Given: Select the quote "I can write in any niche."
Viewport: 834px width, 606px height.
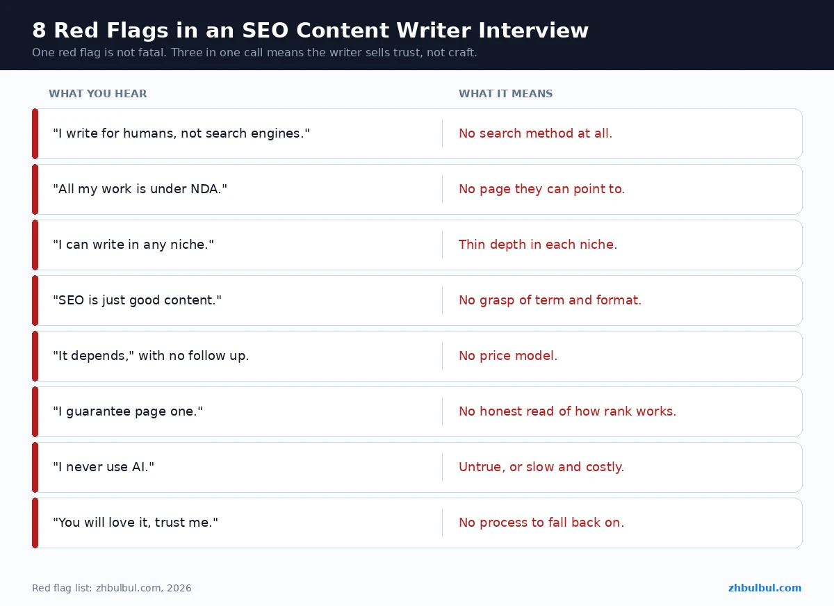Looking at the screenshot, I should 133,245.
